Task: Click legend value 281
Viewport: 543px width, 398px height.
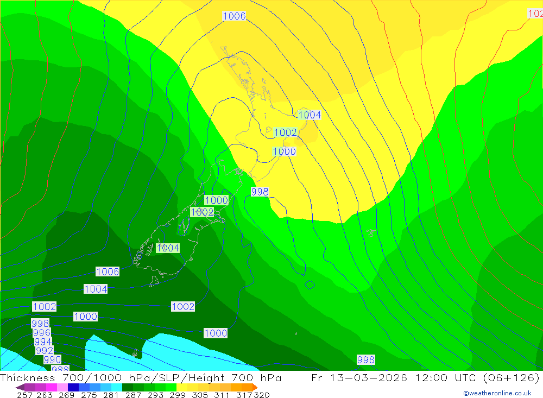Action: coord(111,395)
